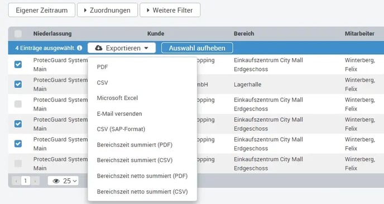Check the third row's unchecked checkbox
The height and width of the screenshot is (204, 384).
tap(18, 104)
